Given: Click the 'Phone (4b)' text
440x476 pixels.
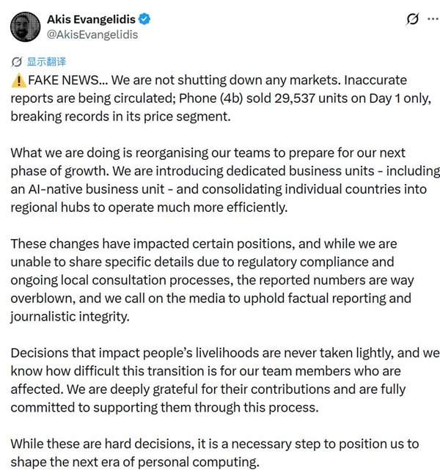Looking at the screenshot, I should coord(211,98).
